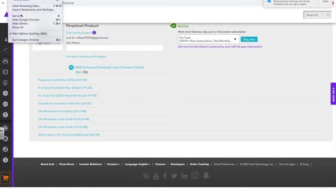Click the purple NEED HELP side tab
Image resolution: width=336 pixels, height=189 pixels.
(333, 93)
